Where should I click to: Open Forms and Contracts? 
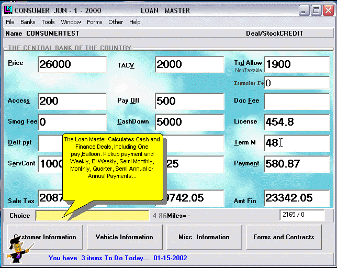click(x=284, y=237)
